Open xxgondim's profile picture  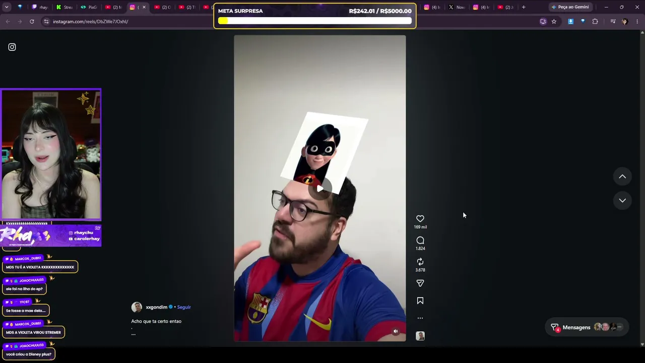[x=137, y=307]
